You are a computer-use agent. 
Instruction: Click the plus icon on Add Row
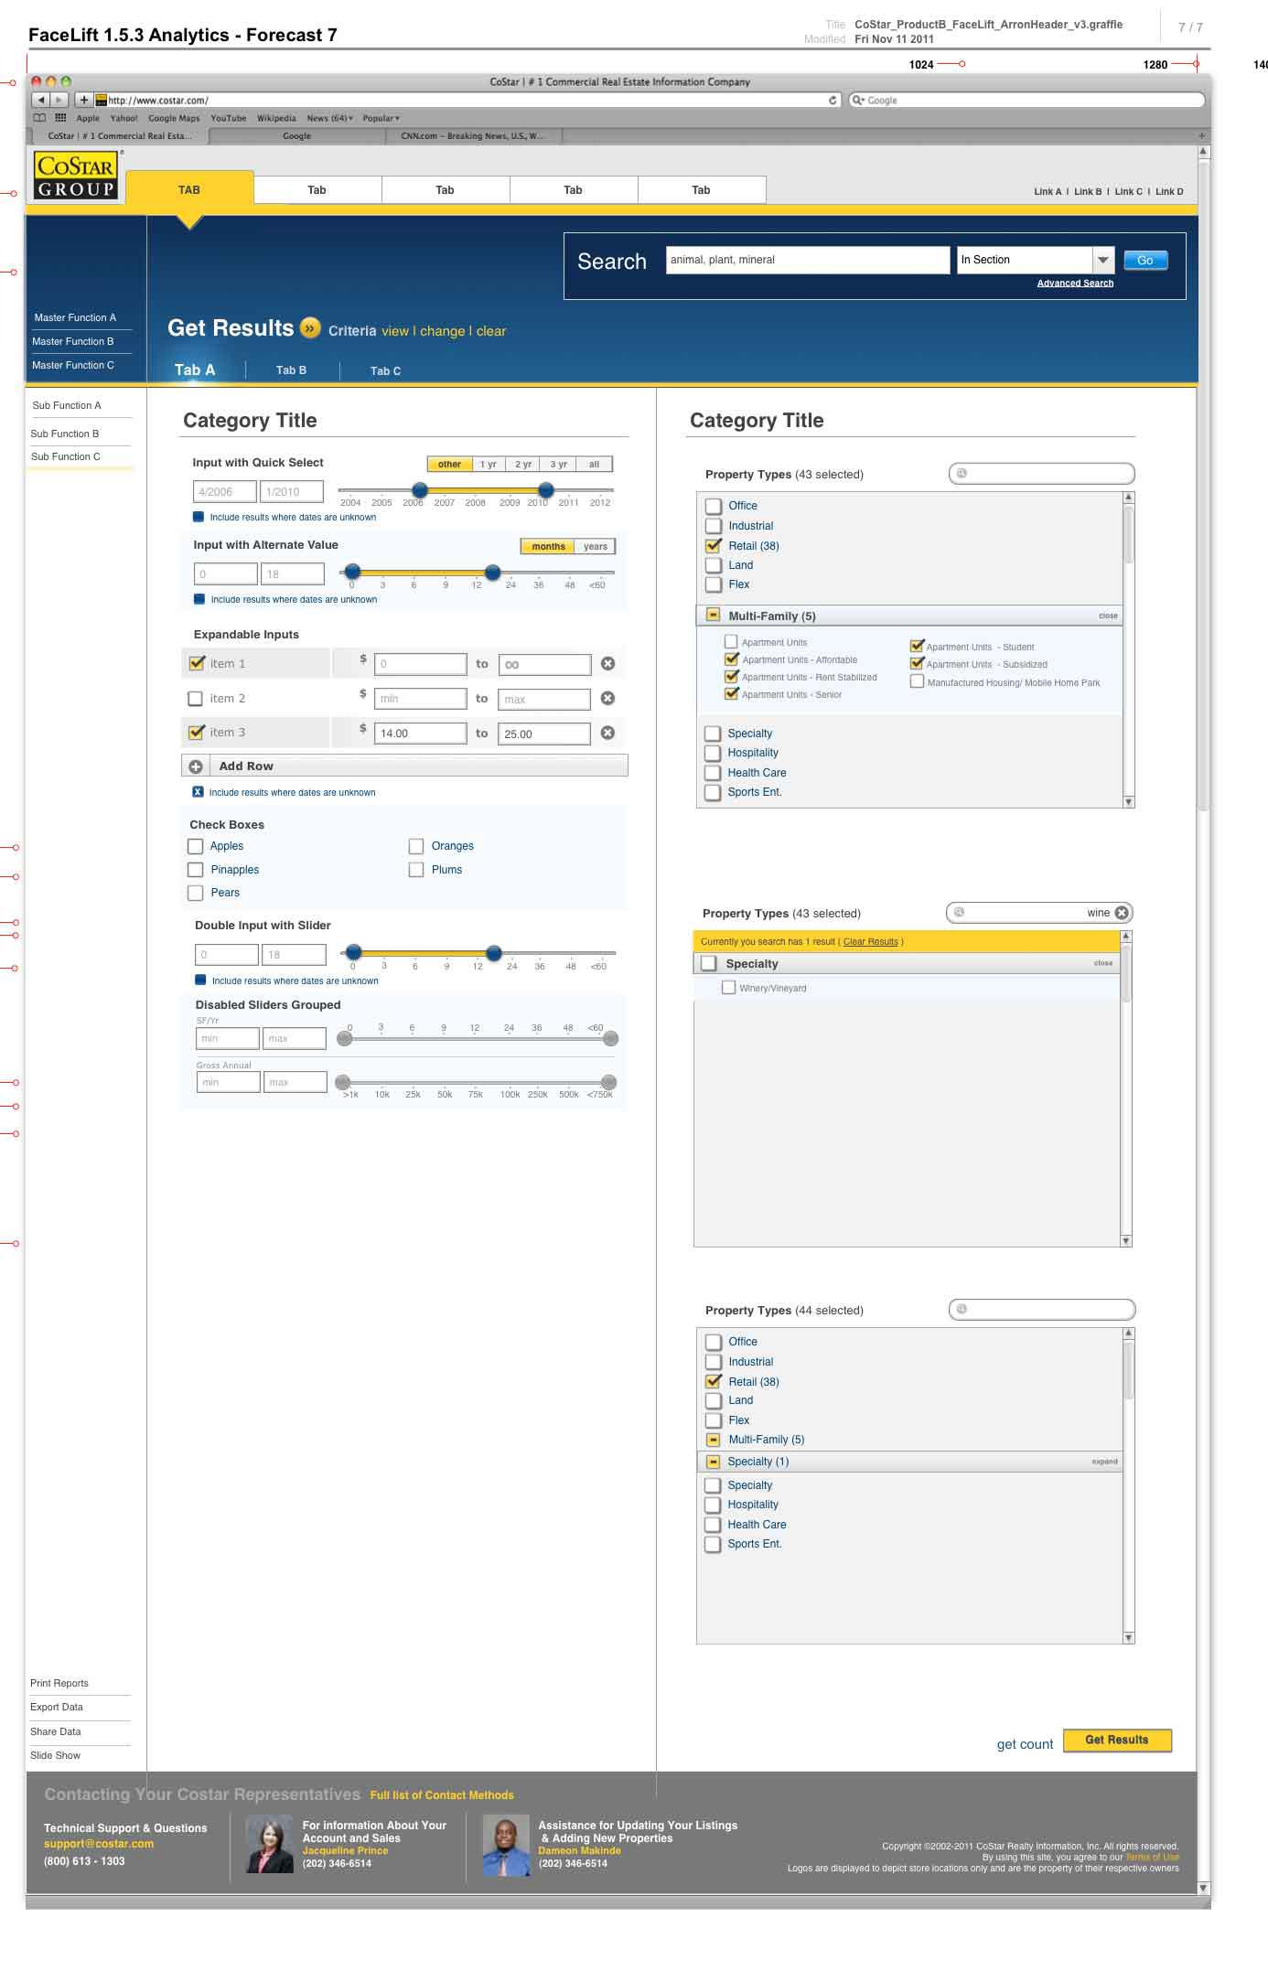pyautogui.click(x=196, y=766)
